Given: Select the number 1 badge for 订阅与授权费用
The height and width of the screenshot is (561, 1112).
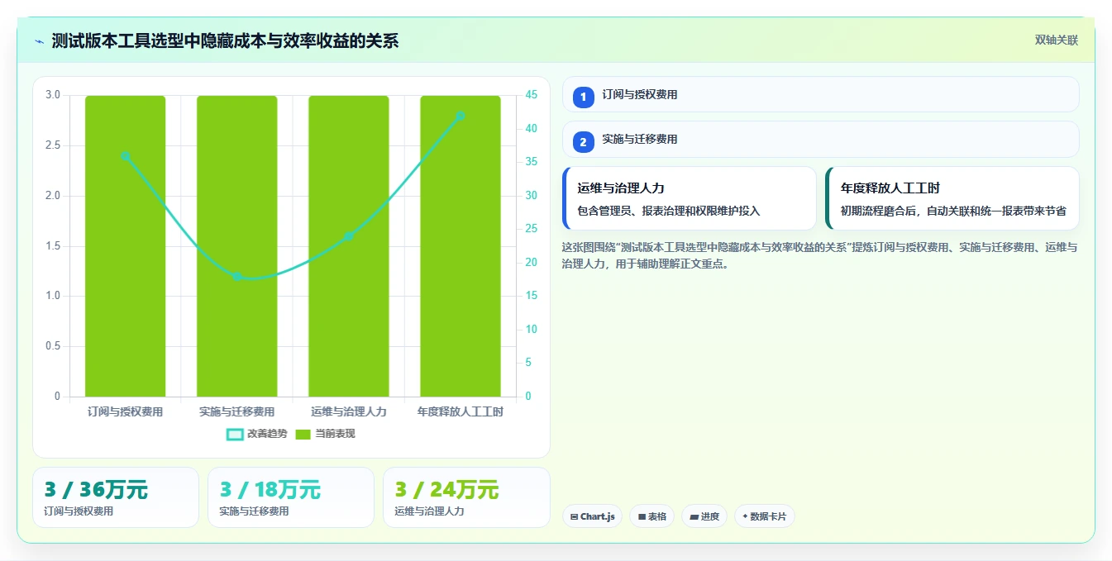Looking at the screenshot, I should [x=584, y=97].
